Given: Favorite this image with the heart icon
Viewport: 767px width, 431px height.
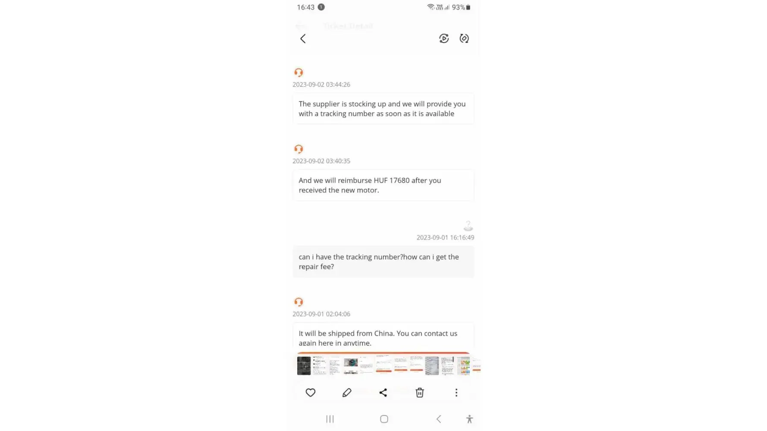Looking at the screenshot, I should pos(311,393).
